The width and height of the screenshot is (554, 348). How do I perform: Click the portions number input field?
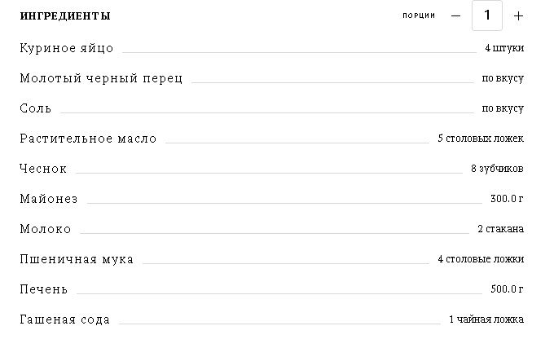coord(487,15)
